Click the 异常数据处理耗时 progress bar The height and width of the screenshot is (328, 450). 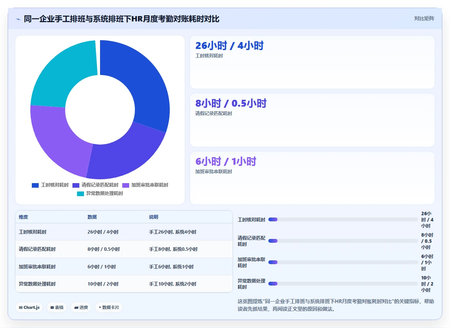(x=343, y=284)
